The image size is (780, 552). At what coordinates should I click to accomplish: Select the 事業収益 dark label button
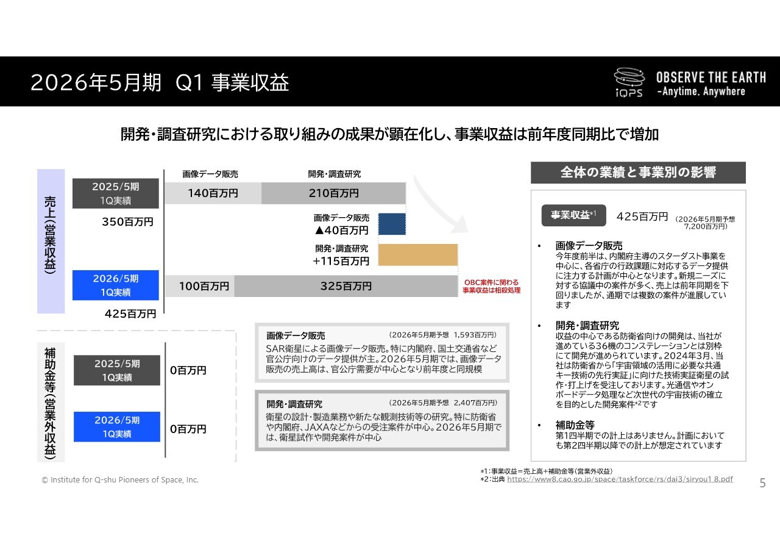coord(573,215)
